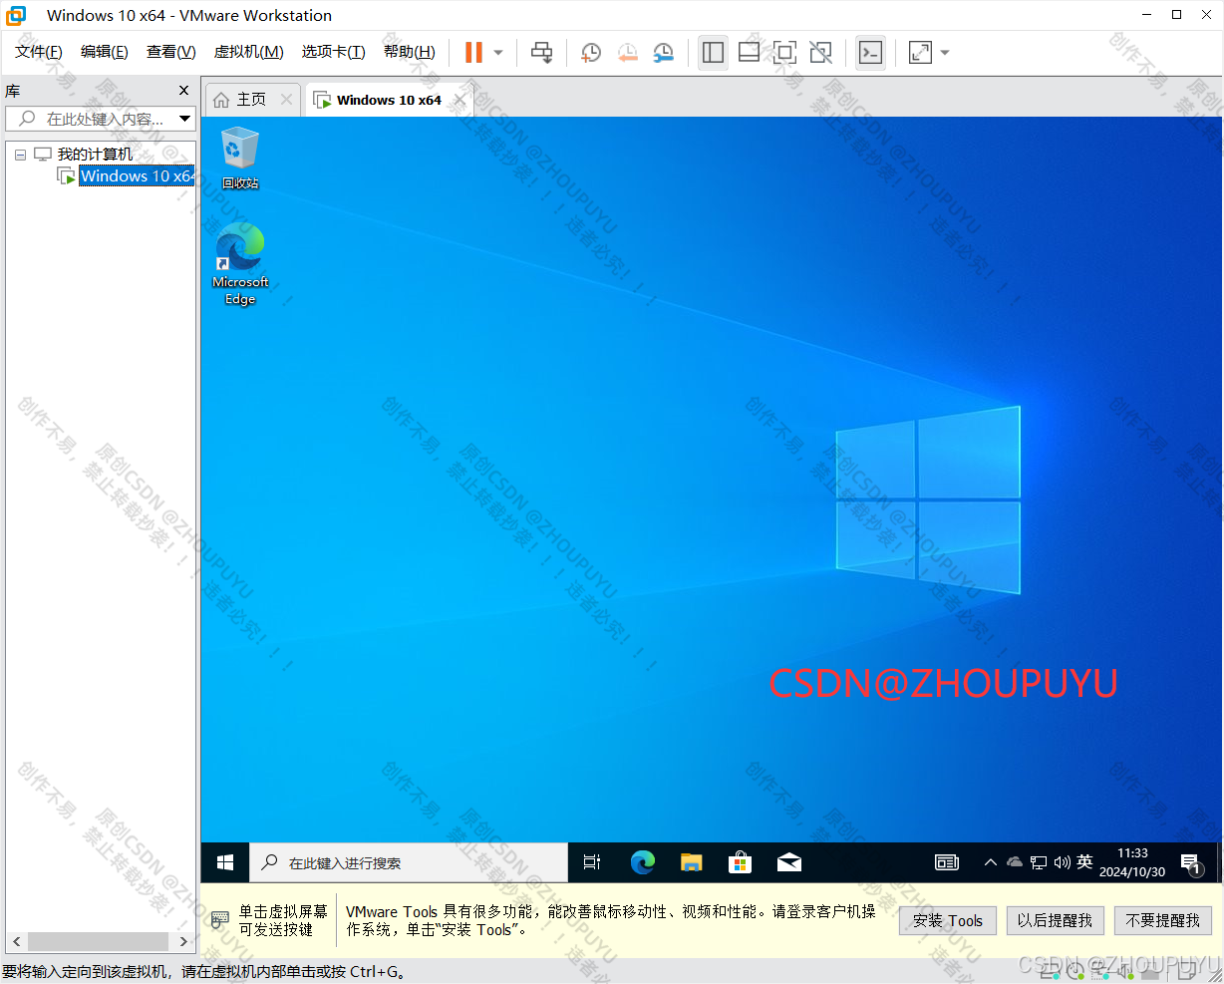Select 我的计算机 in the library tree
The image size is (1224, 984).
(95, 155)
